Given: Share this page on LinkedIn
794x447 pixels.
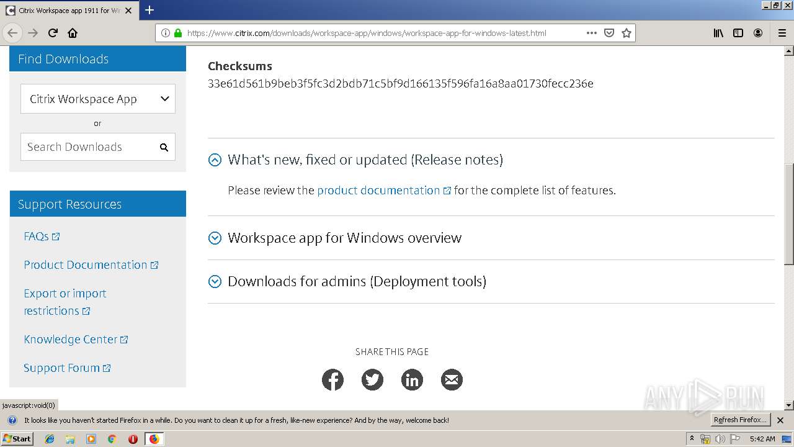Looking at the screenshot, I should [x=412, y=379].
